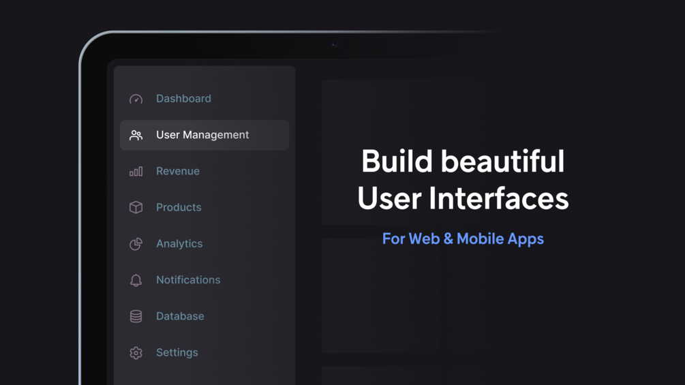
Task: Open the Dashboard menu item
Action: click(x=204, y=99)
